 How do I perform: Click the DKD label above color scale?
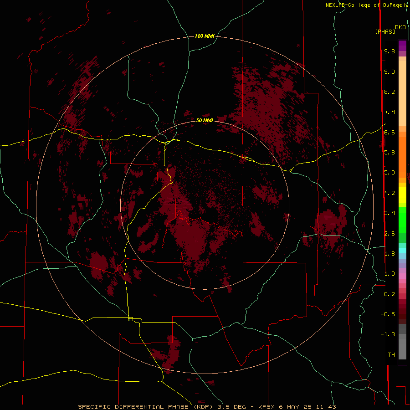pyautogui.click(x=400, y=27)
